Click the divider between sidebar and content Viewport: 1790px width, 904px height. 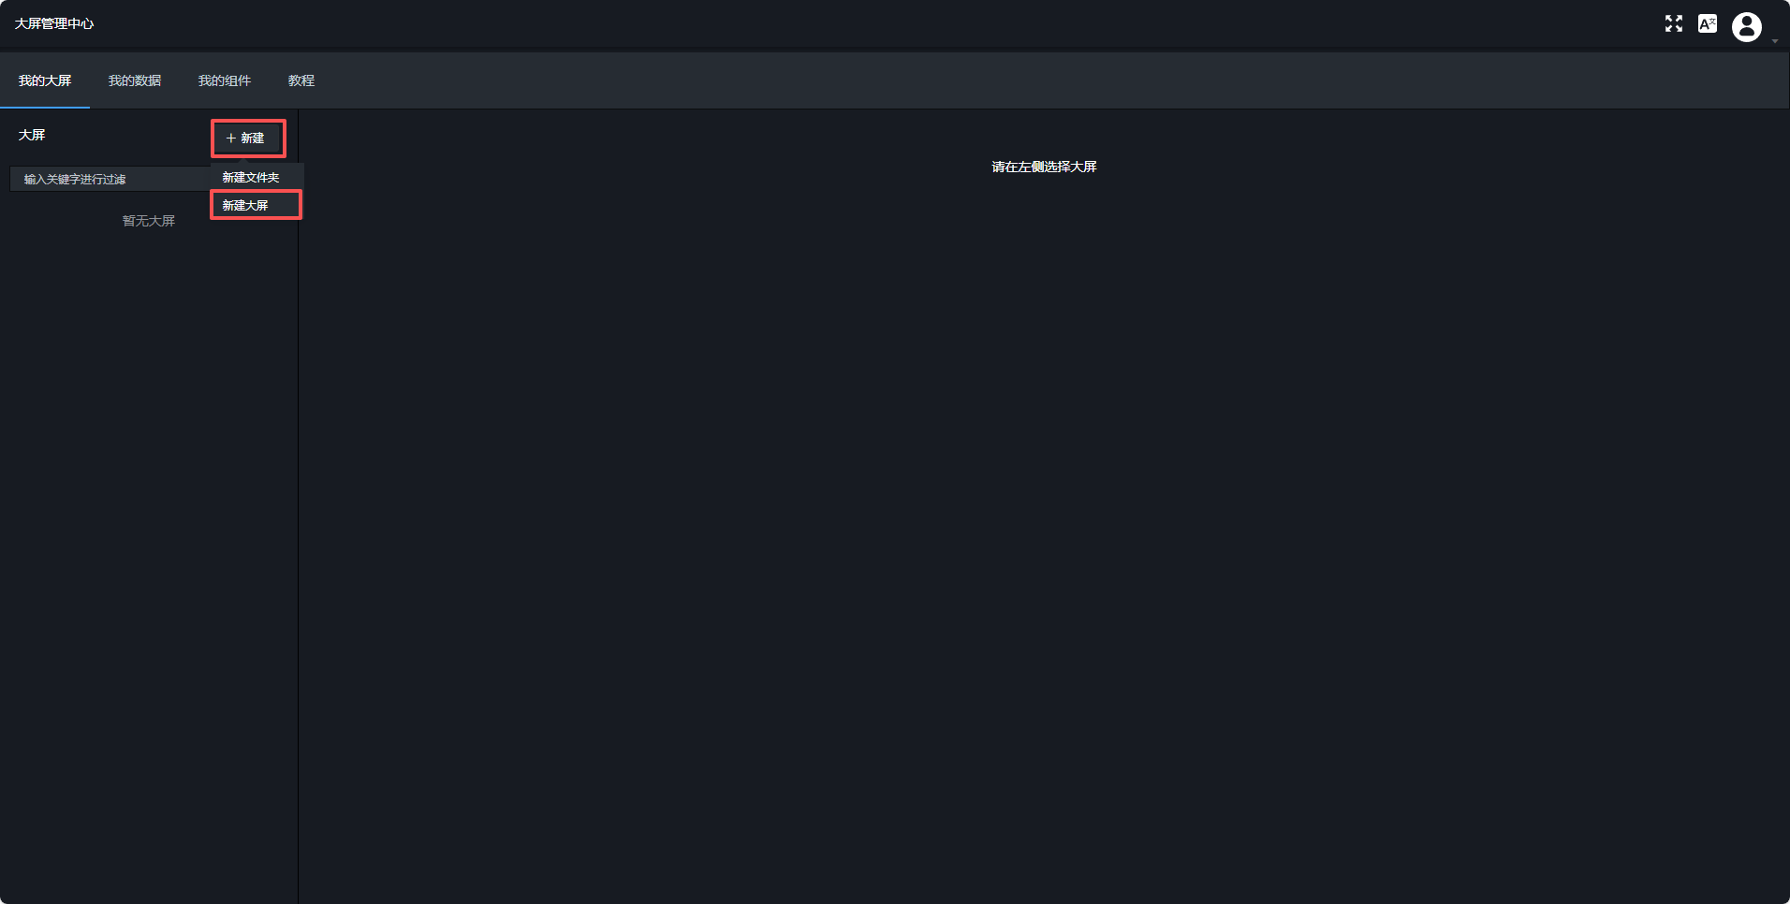tap(298, 505)
